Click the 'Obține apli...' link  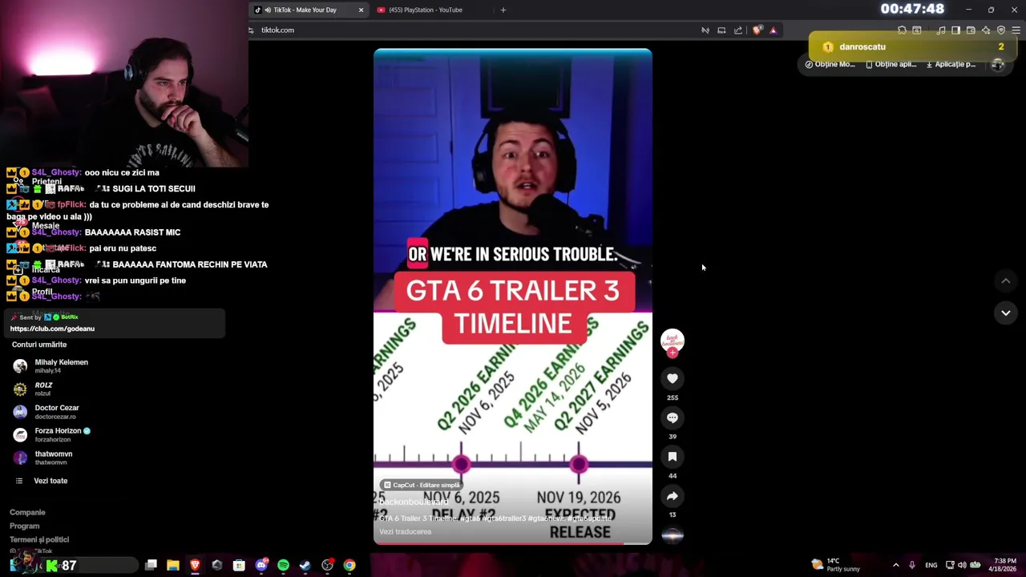click(x=891, y=64)
